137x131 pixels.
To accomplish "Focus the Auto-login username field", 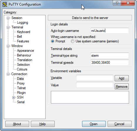I will pos(110,31).
